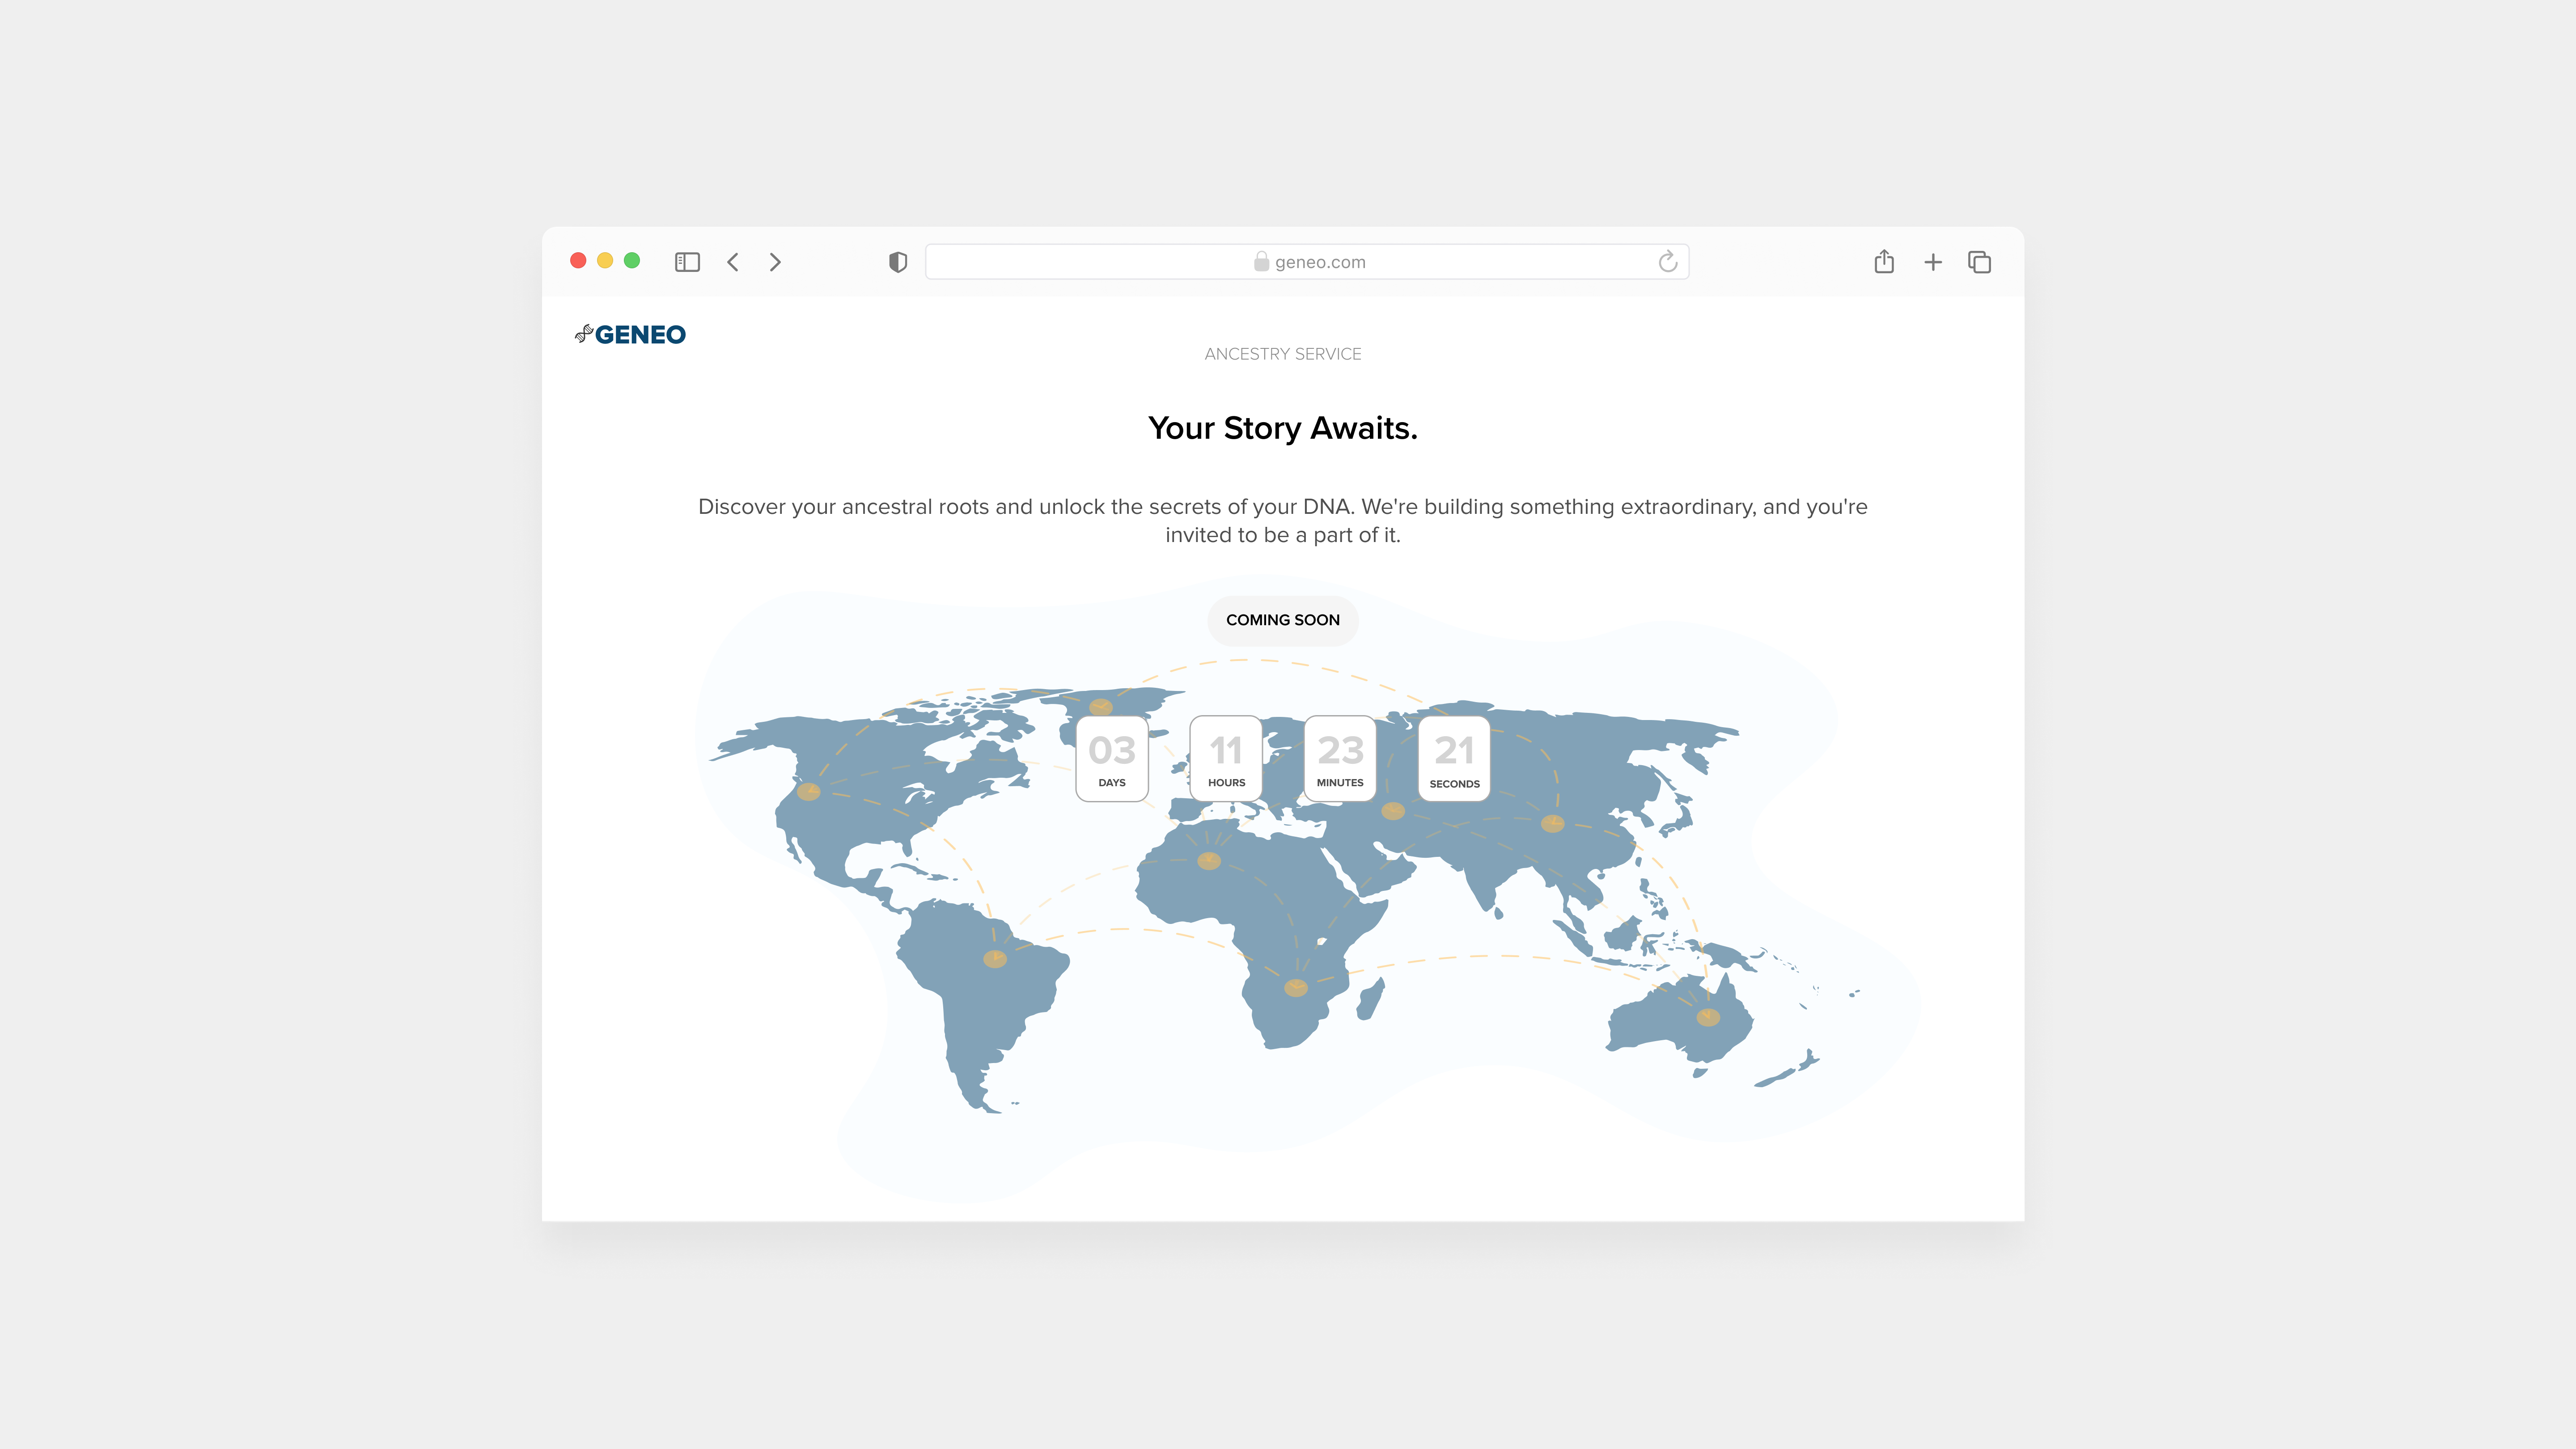This screenshot has height=1449, width=2576.
Task: Close window with red button
Action: 578,261
